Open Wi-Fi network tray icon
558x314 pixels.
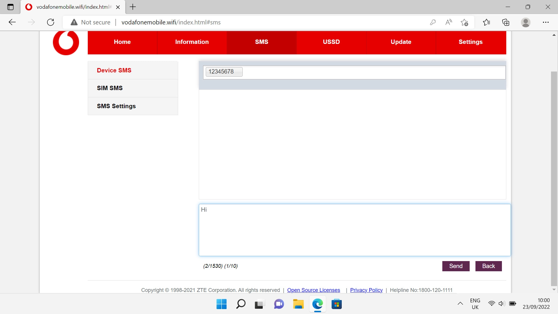point(491,304)
